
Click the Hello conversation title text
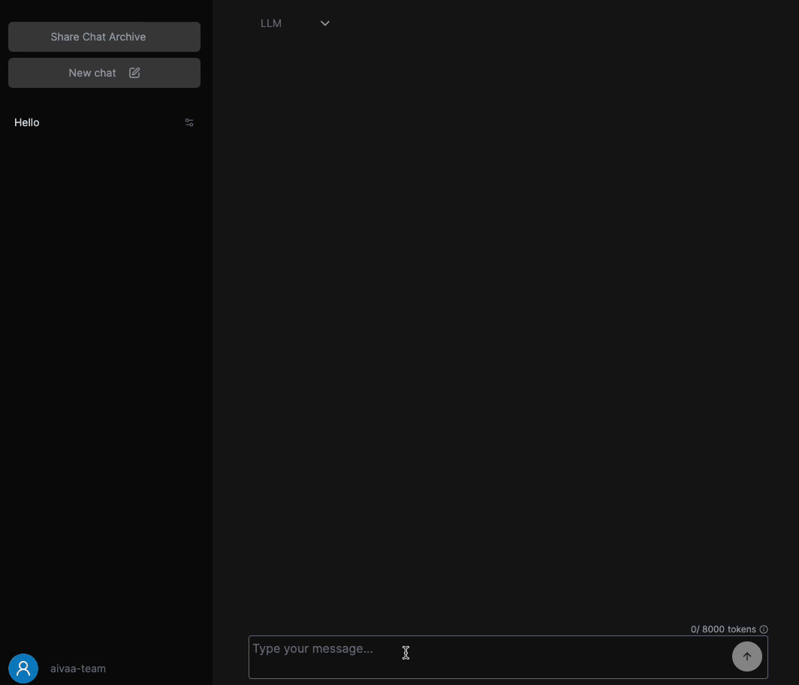(x=26, y=122)
